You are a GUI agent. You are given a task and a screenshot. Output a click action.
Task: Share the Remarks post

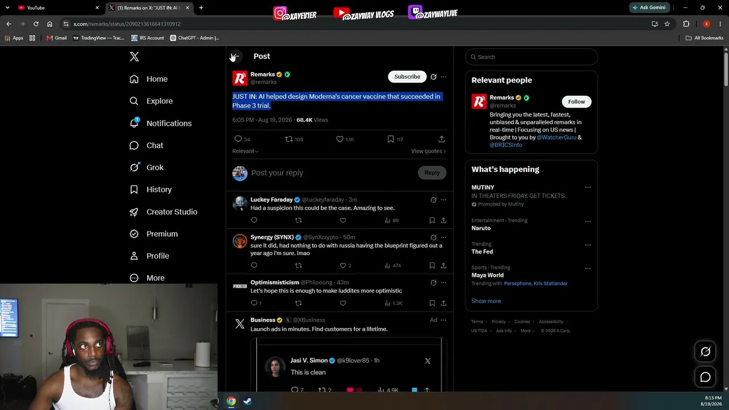tap(441, 139)
